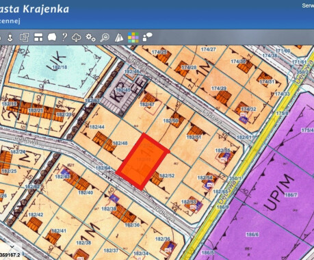Select parcel label 182/46
The width and height of the screenshot is (314, 260).
point(132,72)
